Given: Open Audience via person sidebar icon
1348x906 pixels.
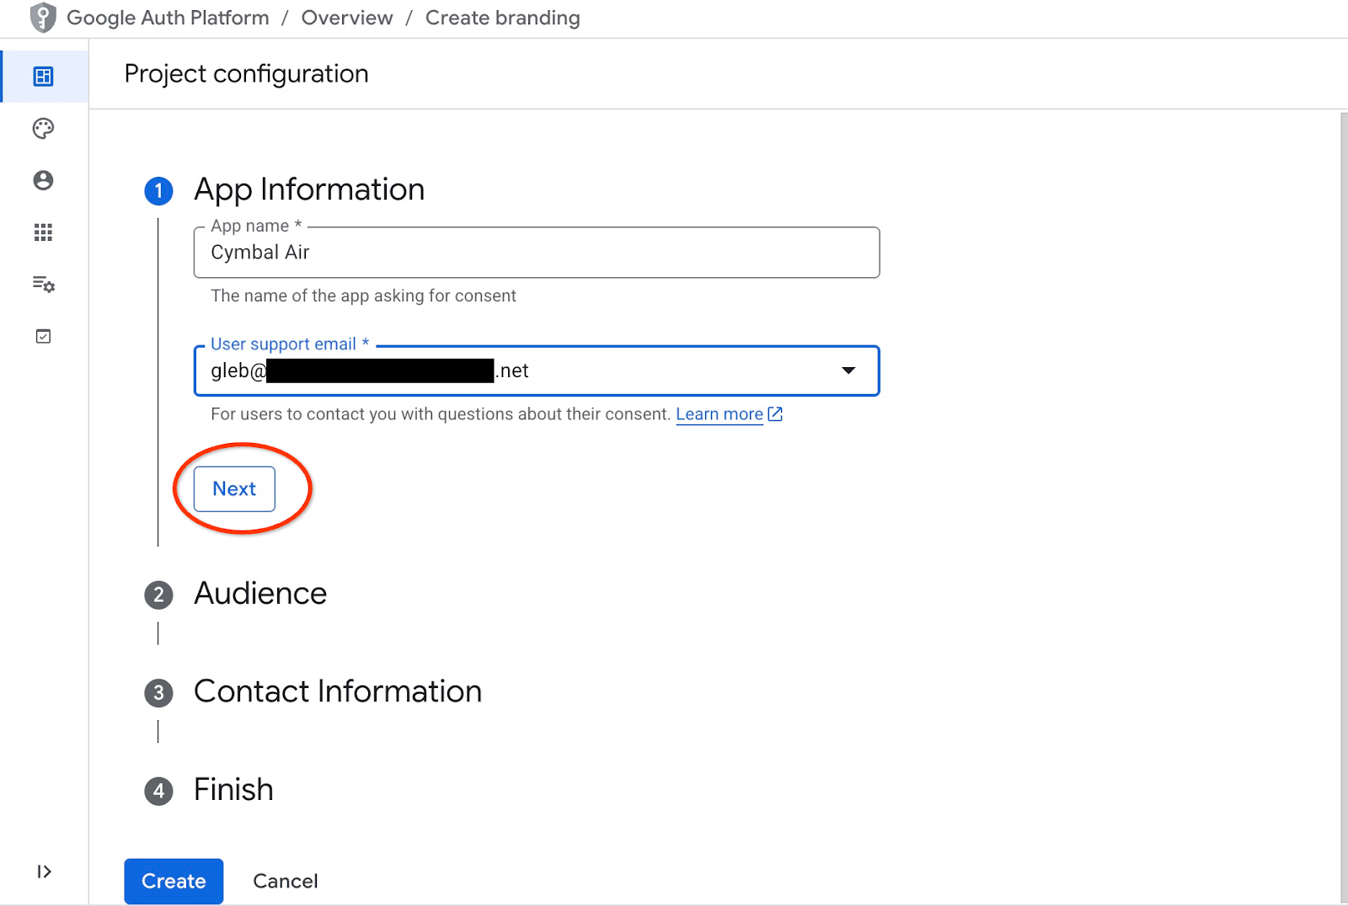Looking at the screenshot, I should click(43, 180).
